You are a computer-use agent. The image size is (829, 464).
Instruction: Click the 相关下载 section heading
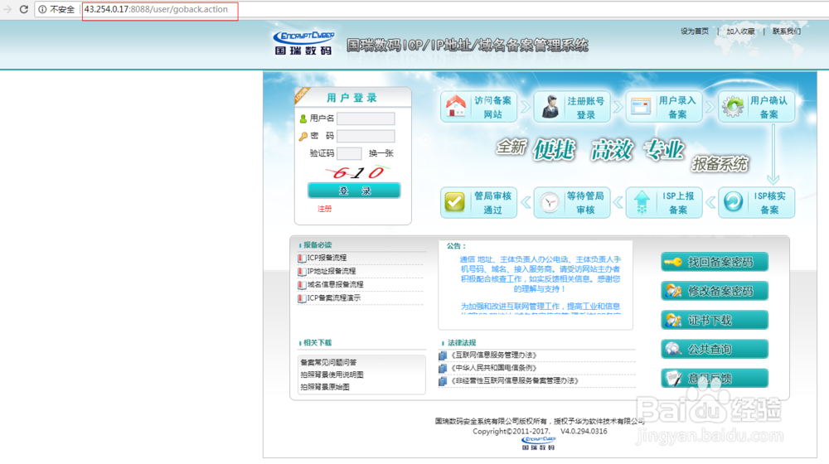318,343
